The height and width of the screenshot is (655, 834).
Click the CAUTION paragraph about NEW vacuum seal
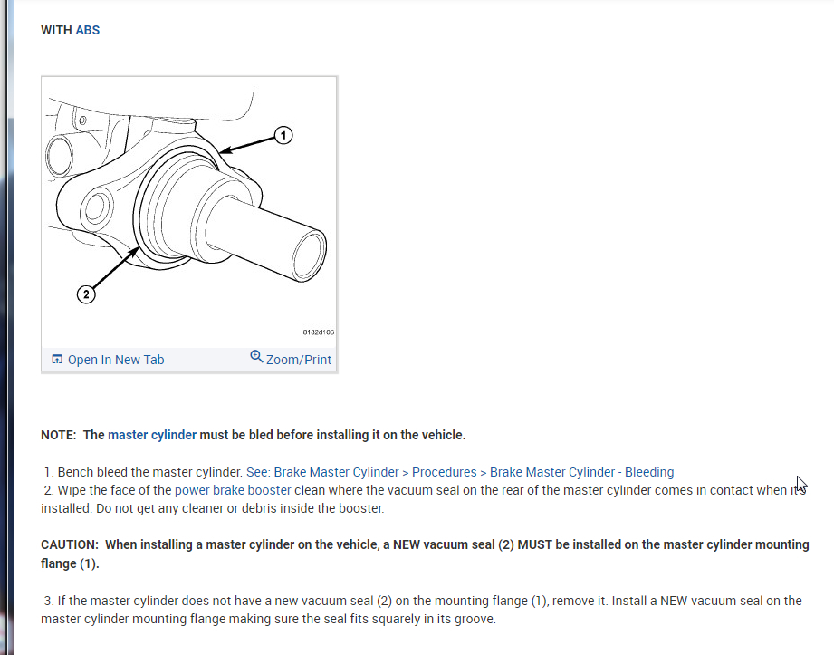pos(425,554)
